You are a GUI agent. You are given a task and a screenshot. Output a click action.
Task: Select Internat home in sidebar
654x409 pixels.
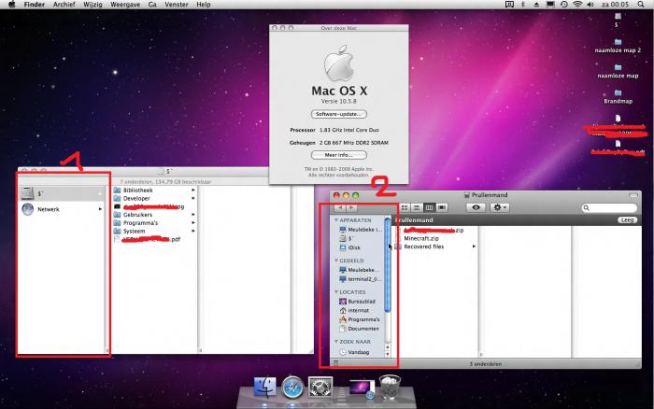tap(354, 310)
